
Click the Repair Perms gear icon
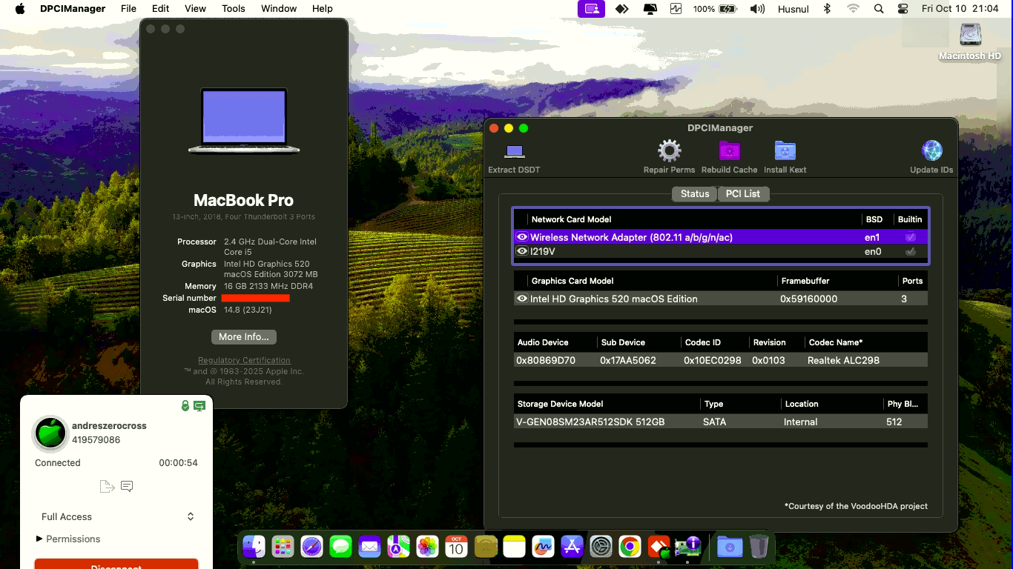(669, 151)
